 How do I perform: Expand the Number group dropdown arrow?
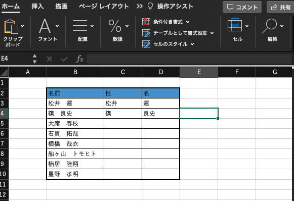pos(127,26)
